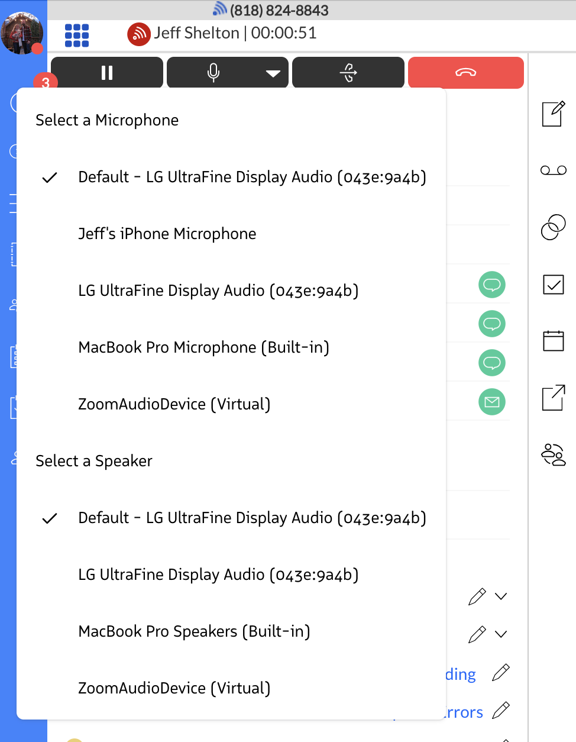
Task: Expand the first chevron beside the pencil icon
Action: pyautogui.click(x=501, y=596)
